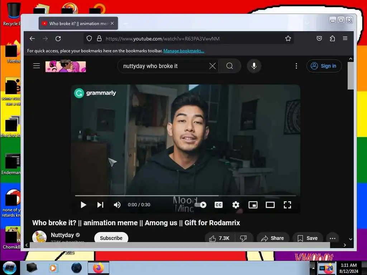Open Nuttyday channel avatar
The height and width of the screenshot is (275, 367).
39,236
